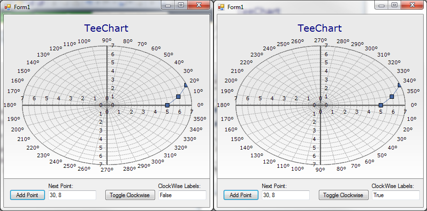Click the 270º label at bottom of left chart

pos(107,170)
